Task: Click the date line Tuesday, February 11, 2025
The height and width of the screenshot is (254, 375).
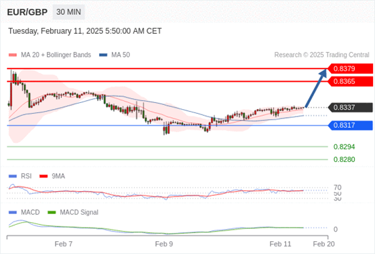Action: (85, 31)
